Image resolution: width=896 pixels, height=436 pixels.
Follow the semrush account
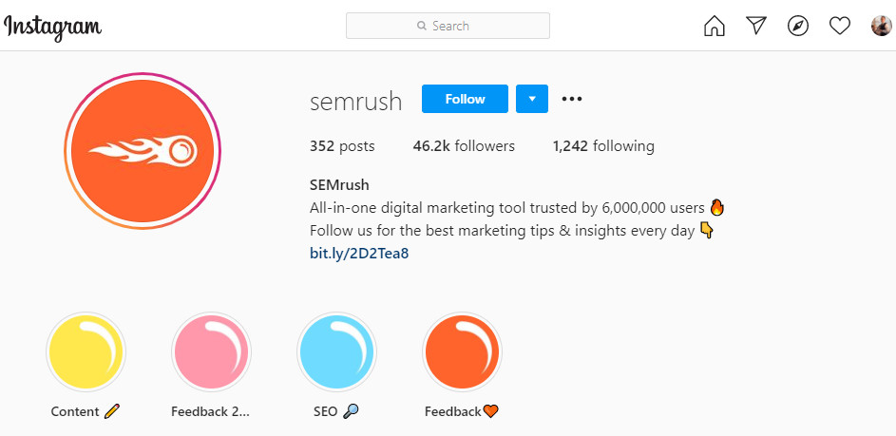coord(465,99)
